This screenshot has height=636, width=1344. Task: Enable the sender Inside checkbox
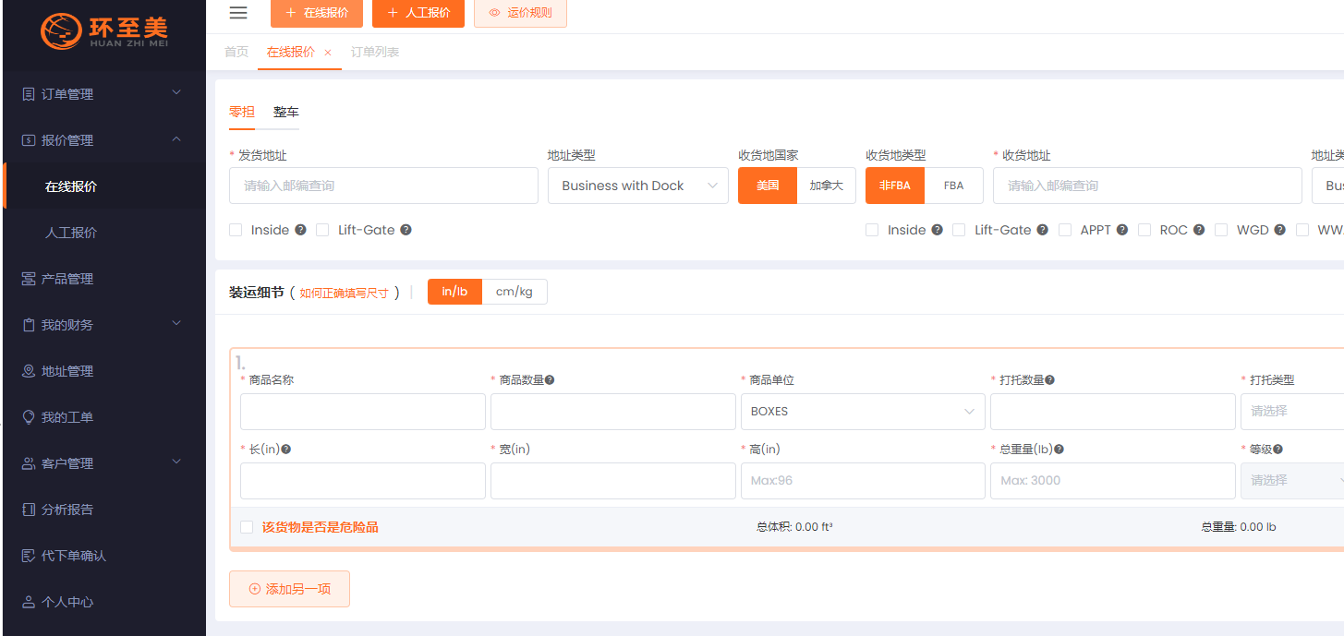point(236,230)
